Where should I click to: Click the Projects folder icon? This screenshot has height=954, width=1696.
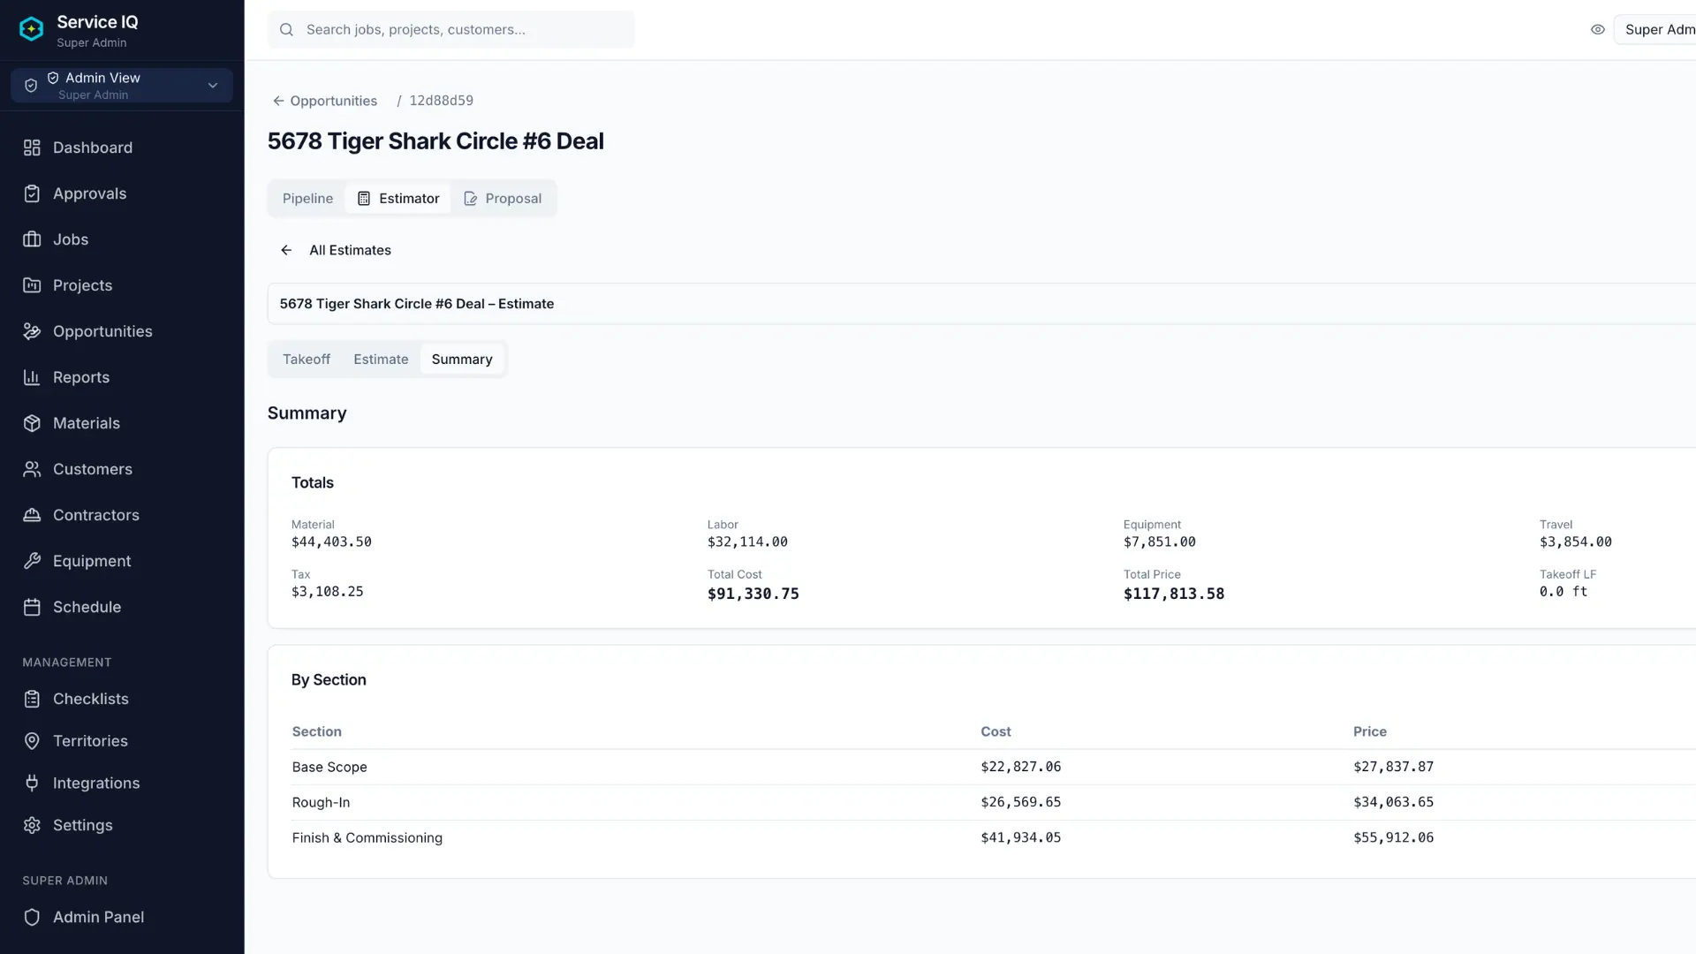click(32, 285)
